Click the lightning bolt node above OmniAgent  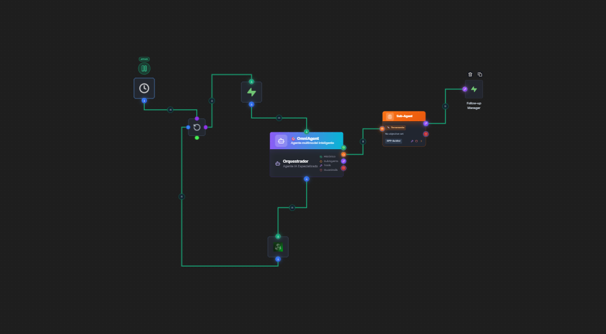pyautogui.click(x=251, y=92)
